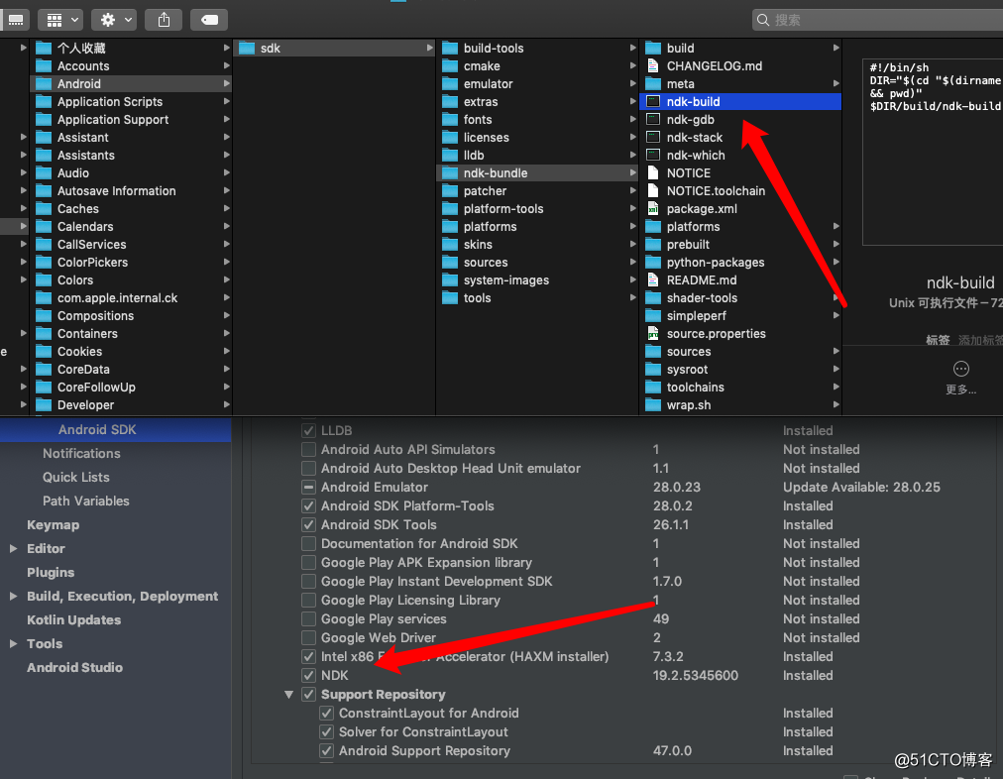Check Documentation for Android SDK
This screenshot has height=779, width=1003.
[308, 544]
